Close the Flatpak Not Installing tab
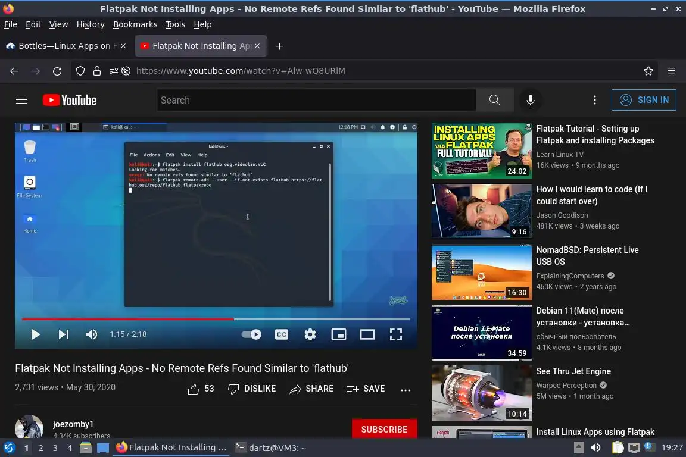Image resolution: width=686 pixels, height=457 pixels. (257, 46)
